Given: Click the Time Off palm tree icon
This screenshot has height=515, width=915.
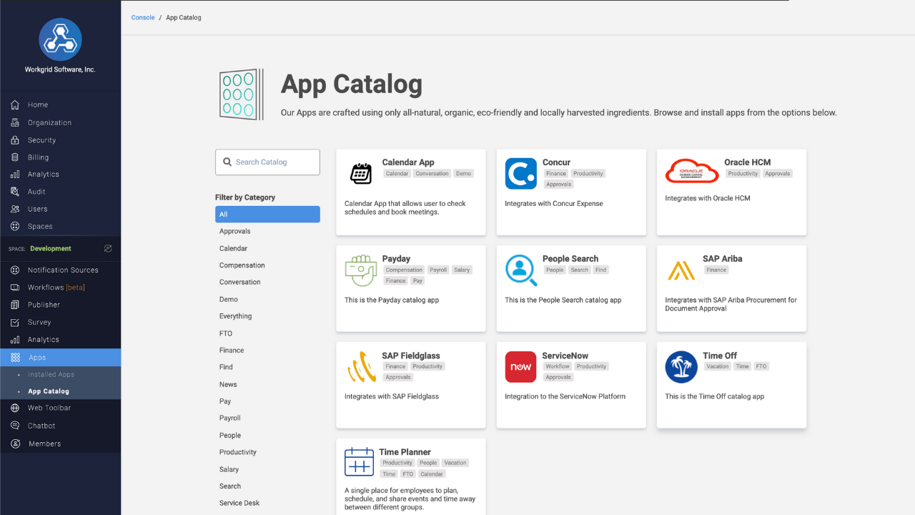Looking at the screenshot, I should pos(681,367).
